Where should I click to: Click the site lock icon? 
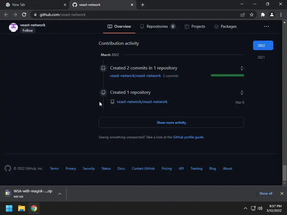pos(35,15)
